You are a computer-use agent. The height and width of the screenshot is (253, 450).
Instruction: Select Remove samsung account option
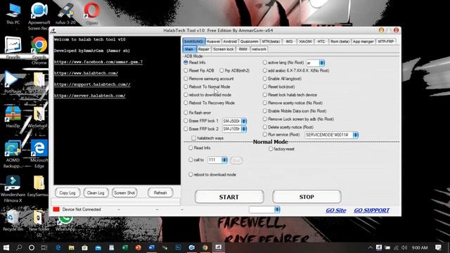click(186, 78)
